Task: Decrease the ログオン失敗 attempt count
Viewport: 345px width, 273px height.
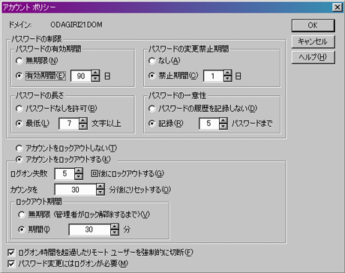Action: pyautogui.click(x=79, y=176)
